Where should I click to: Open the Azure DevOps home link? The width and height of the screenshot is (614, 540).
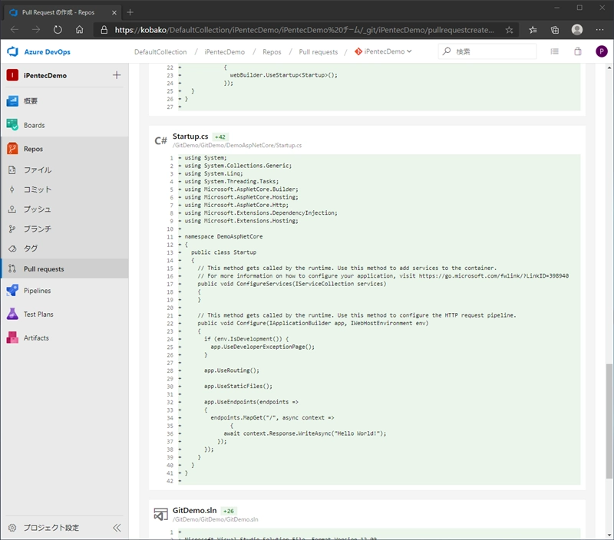coord(47,51)
